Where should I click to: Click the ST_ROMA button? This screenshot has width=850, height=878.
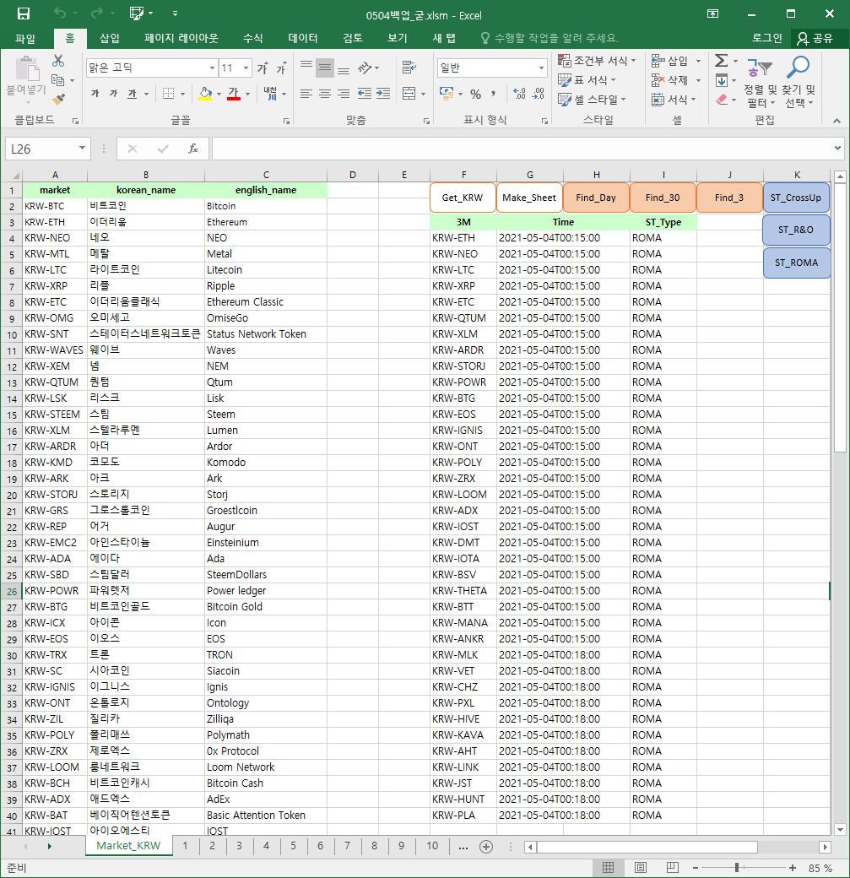pyautogui.click(x=796, y=263)
